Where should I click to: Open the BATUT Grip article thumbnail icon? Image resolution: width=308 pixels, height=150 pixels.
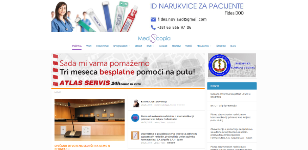point(135,103)
